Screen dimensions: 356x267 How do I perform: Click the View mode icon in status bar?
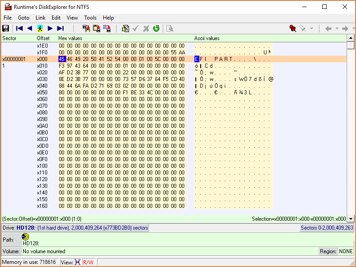[x=77, y=262]
